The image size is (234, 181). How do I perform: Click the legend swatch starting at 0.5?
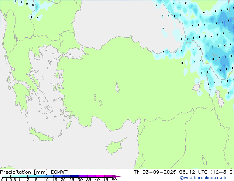click(x=15, y=176)
